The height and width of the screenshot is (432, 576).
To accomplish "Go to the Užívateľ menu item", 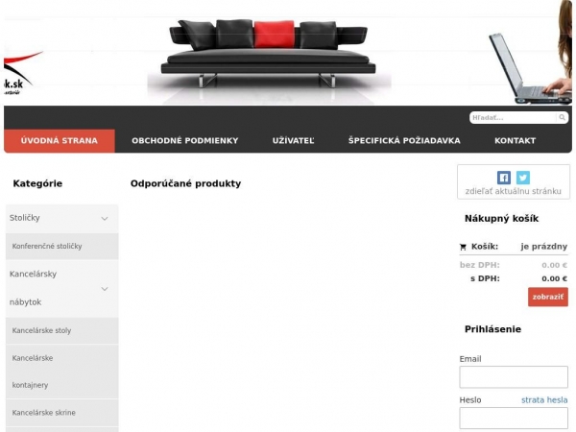I will (293, 141).
